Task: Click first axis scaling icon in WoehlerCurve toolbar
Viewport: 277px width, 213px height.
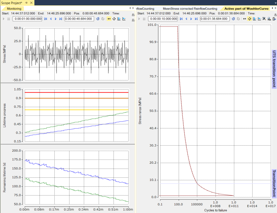Action: (254, 19)
